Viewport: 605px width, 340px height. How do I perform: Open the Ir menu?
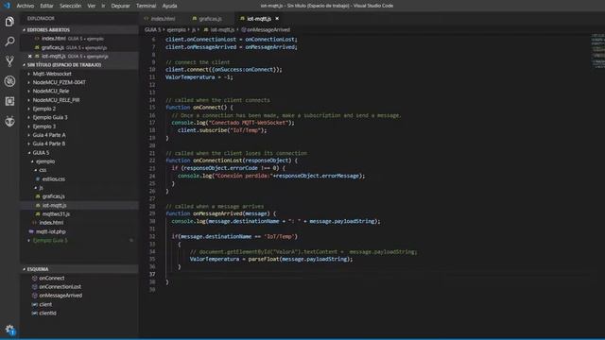(103, 6)
